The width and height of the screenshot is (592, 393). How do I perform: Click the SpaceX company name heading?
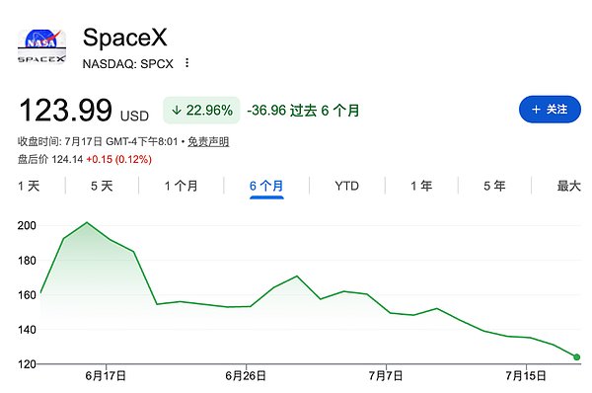pos(124,38)
